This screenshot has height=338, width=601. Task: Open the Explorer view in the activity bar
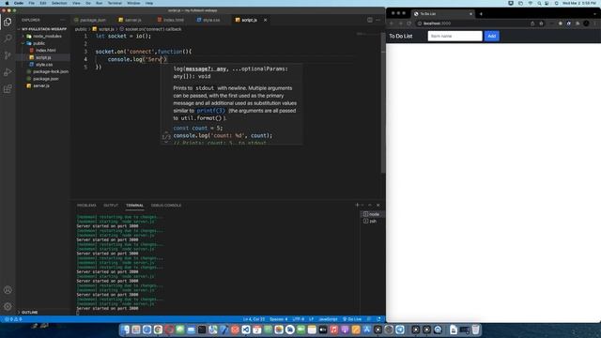point(8,23)
